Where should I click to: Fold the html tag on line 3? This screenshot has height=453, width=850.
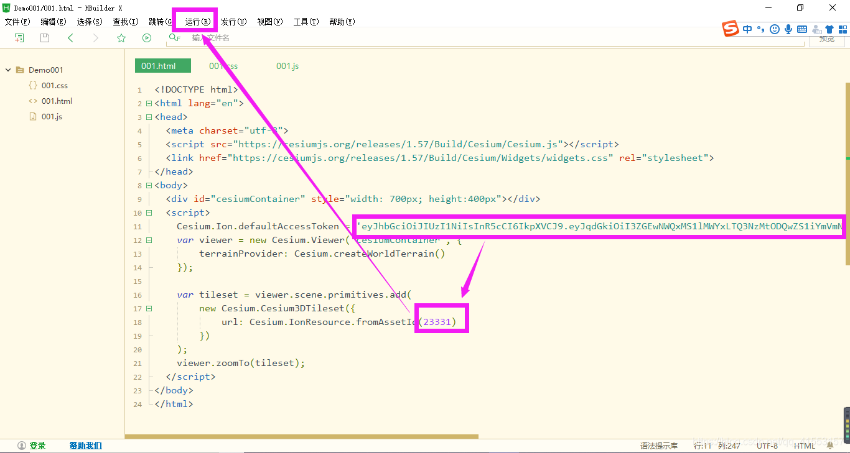tap(149, 104)
